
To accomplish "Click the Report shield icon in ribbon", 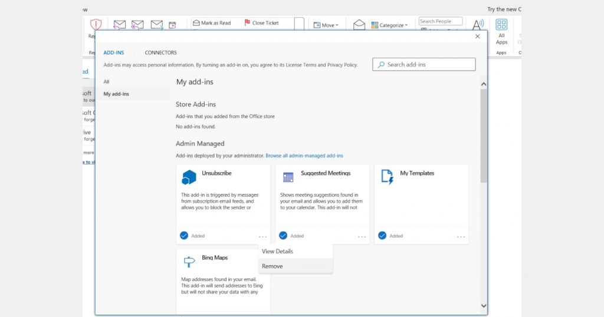I will point(96,25).
